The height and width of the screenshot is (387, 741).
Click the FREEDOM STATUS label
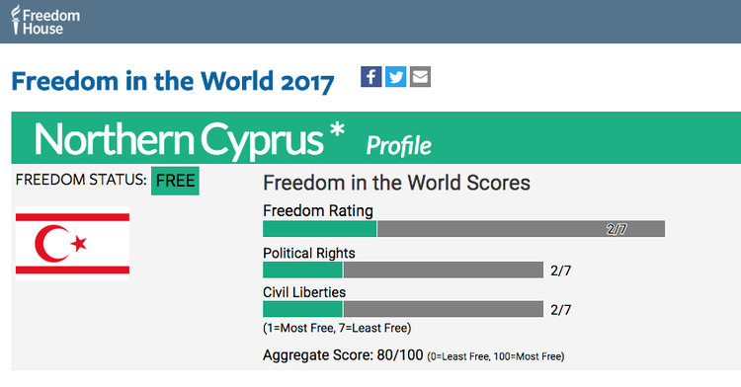pyautogui.click(x=81, y=180)
